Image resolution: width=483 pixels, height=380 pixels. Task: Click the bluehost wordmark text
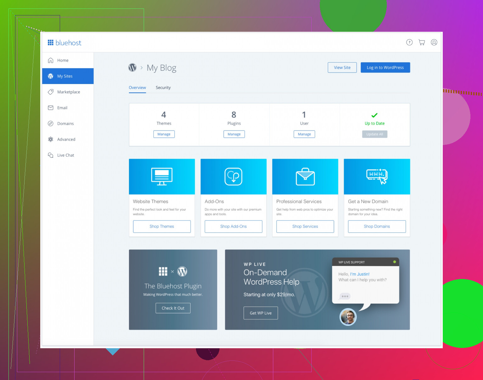(x=69, y=42)
